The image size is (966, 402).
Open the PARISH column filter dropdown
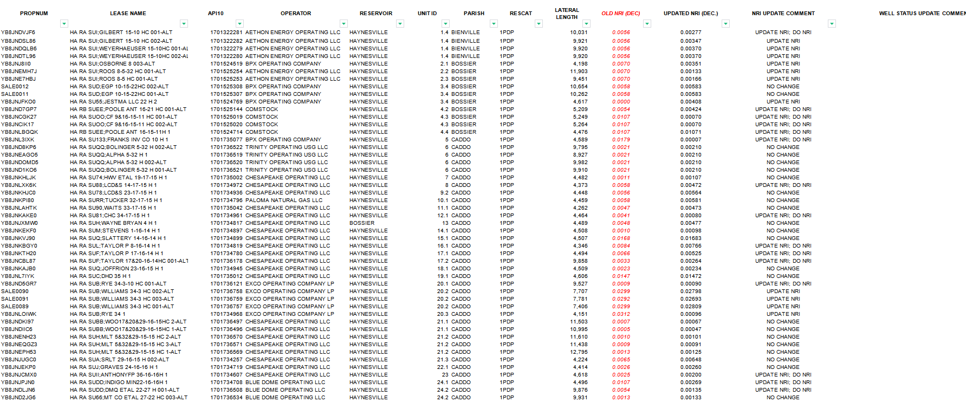pos(494,24)
